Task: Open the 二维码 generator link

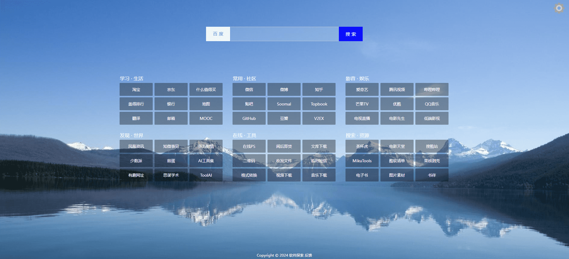Action: coord(249,161)
